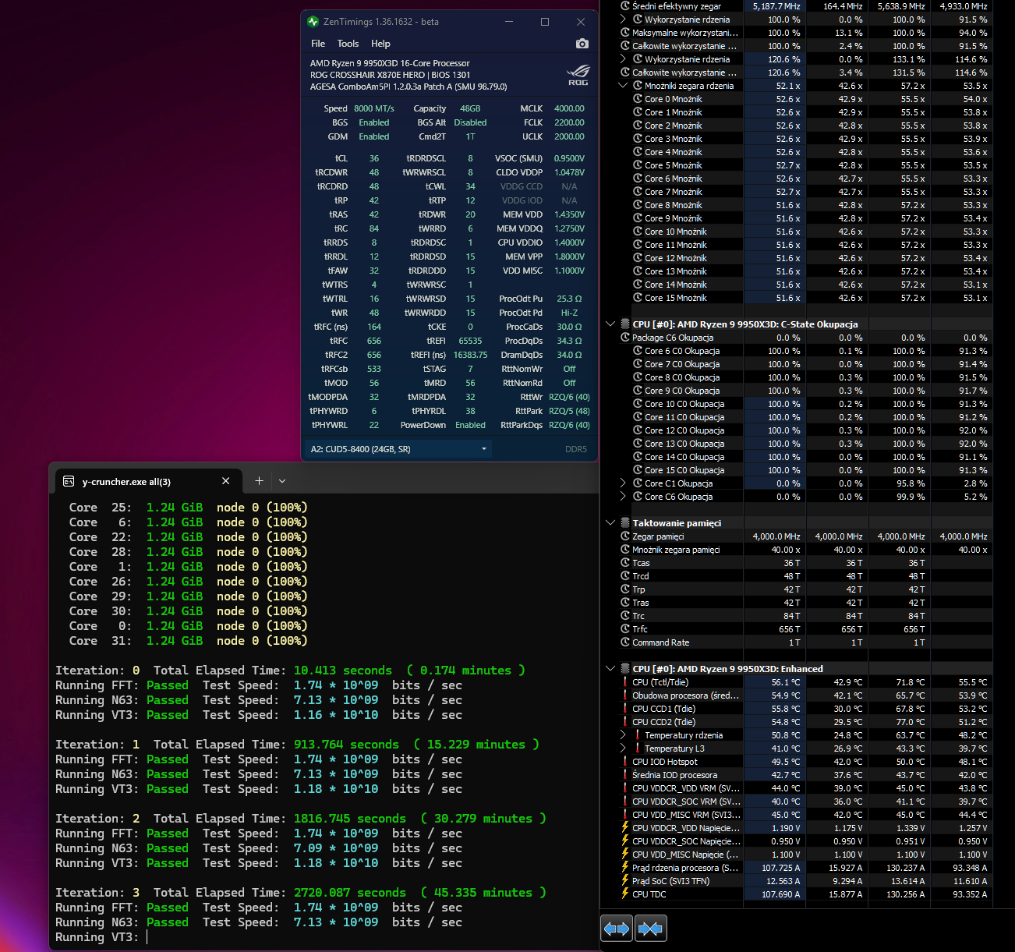Collapse the Taktowanie pamięci section

coord(610,523)
